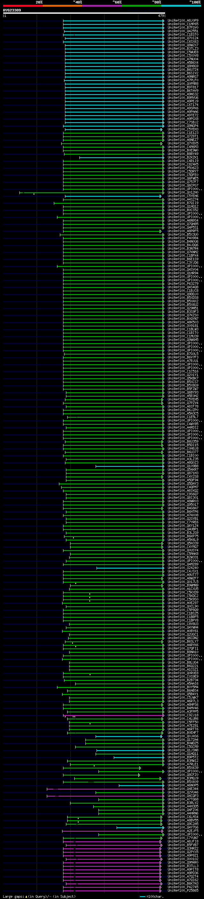The width and height of the screenshot is (204, 899).
Task: Click the cyan ~100% legend segment
Action: coord(181,6)
